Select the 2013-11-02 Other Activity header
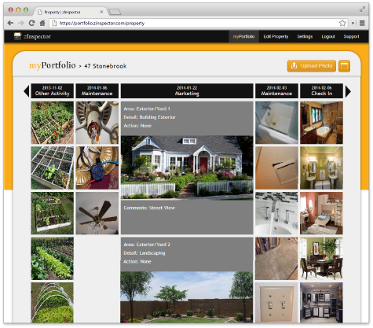This screenshot has width=373, height=328. pos(53,90)
